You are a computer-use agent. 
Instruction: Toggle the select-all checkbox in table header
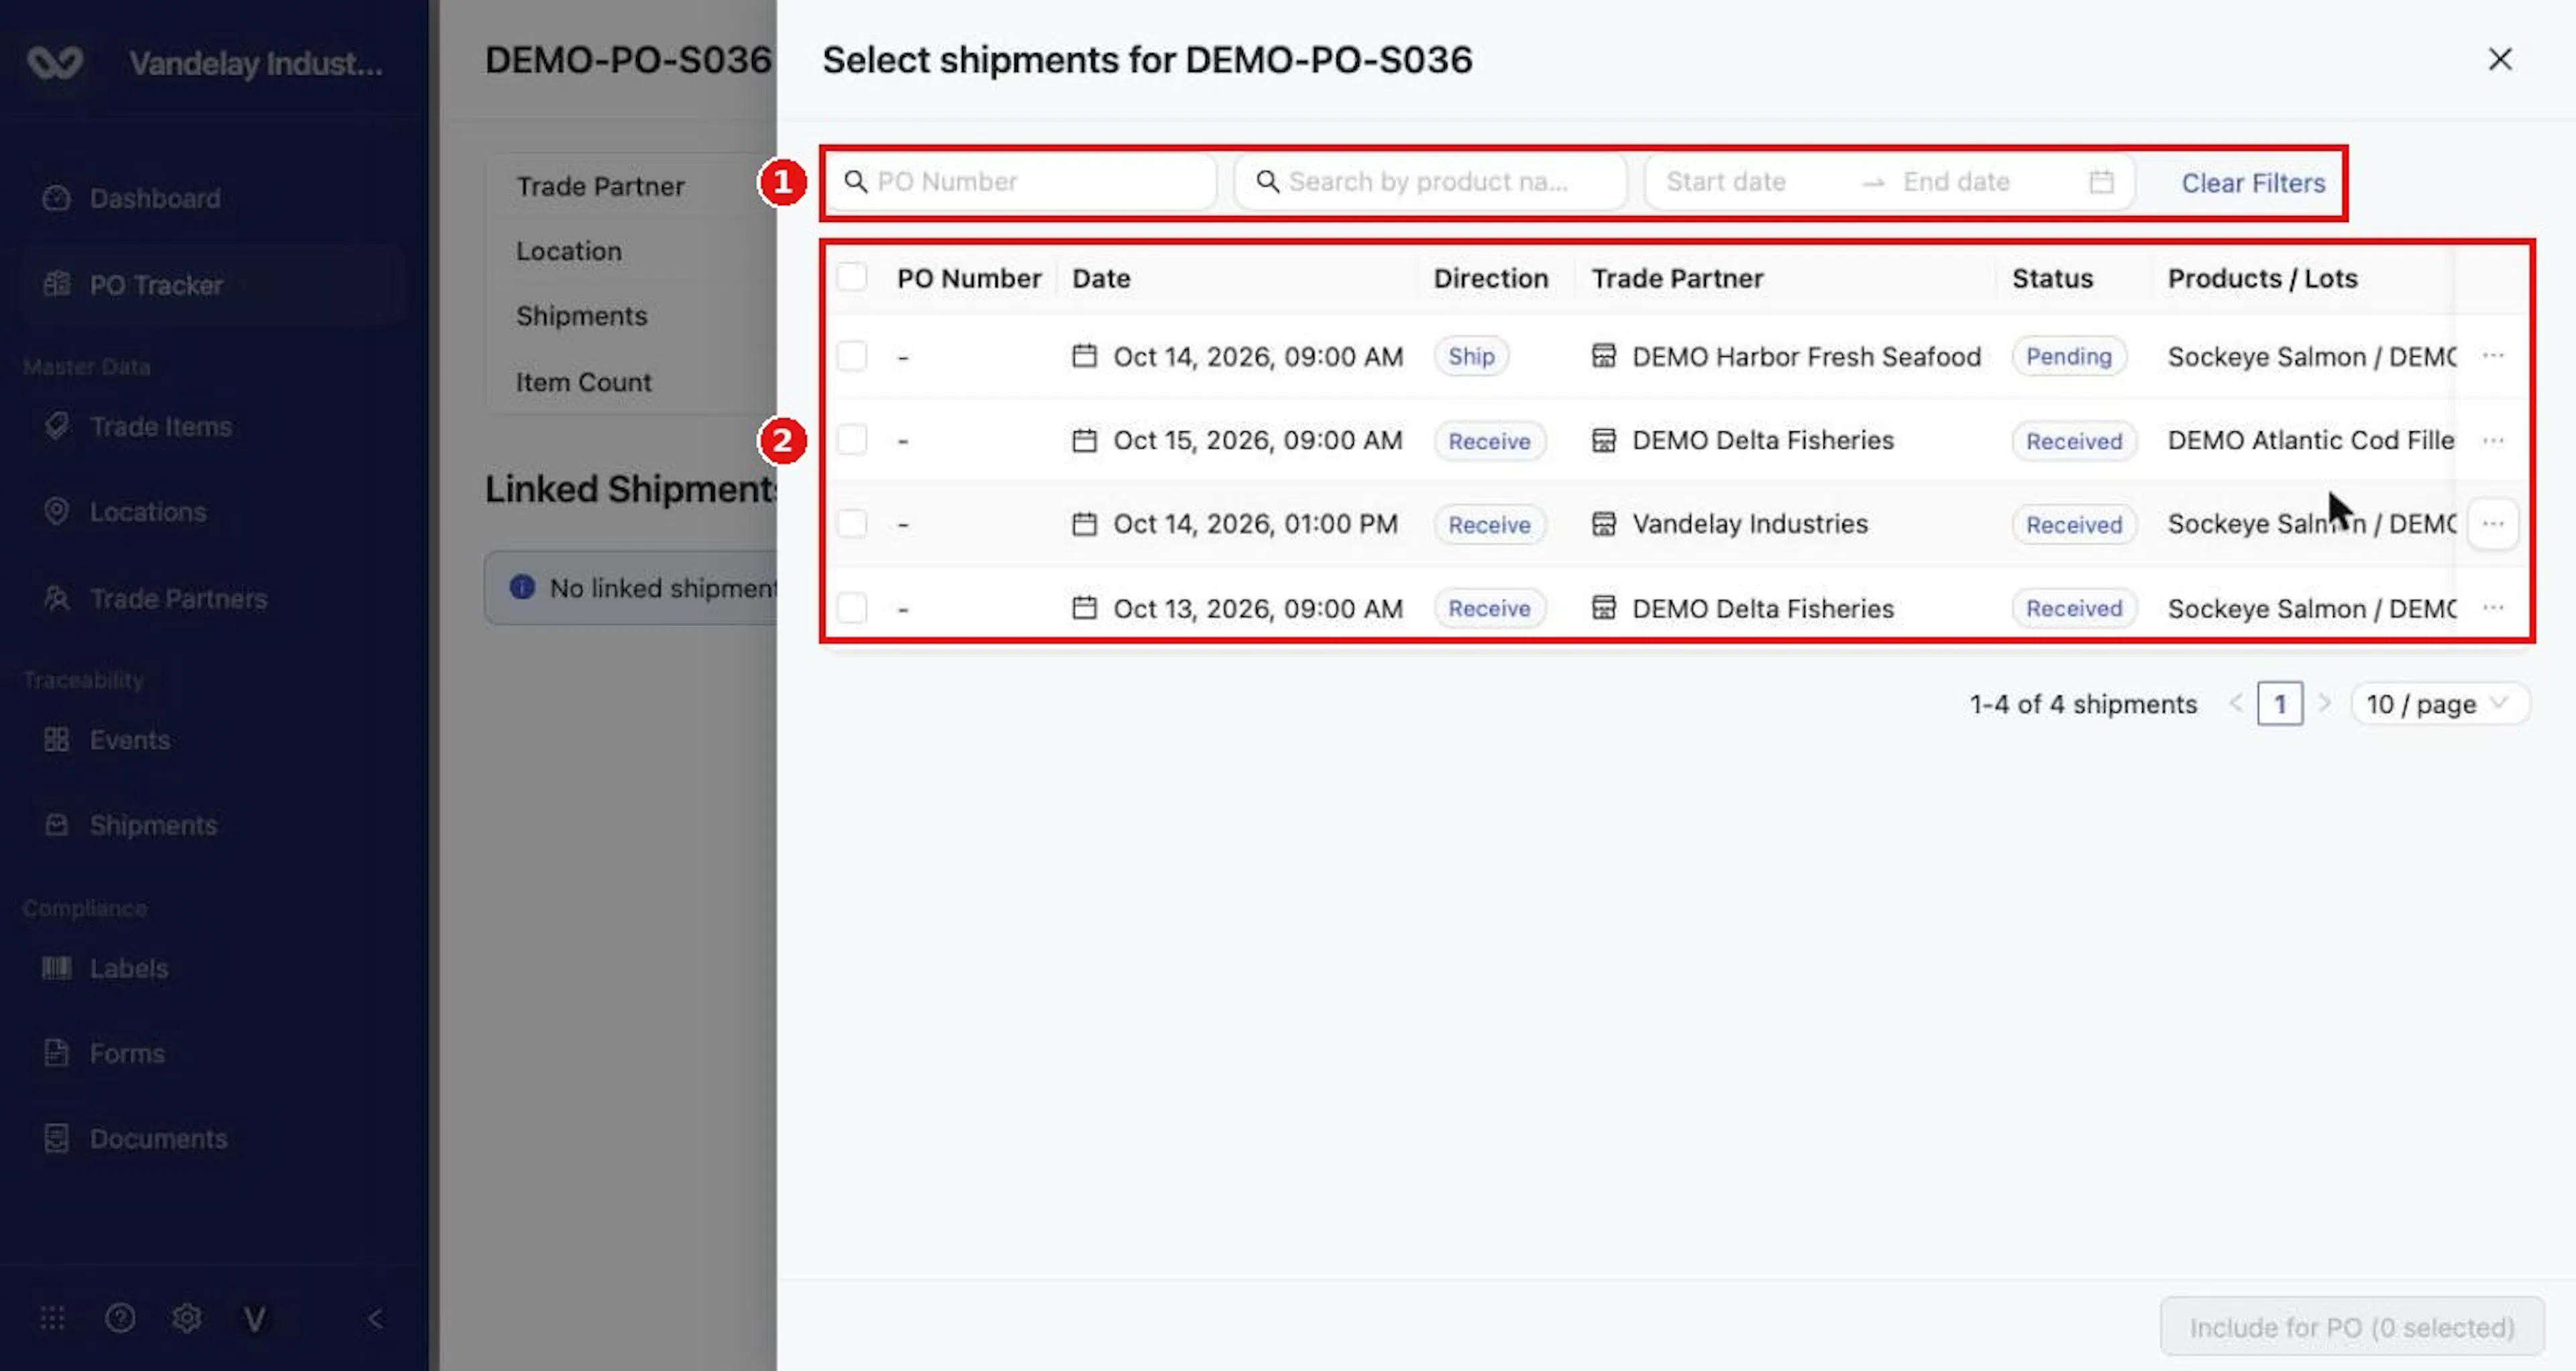852,277
